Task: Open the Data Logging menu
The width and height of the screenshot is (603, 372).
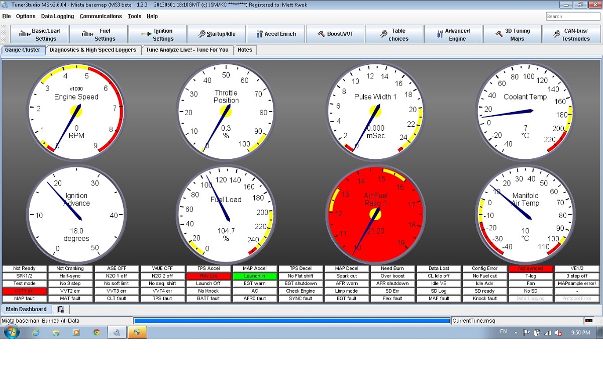Action: [x=57, y=16]
